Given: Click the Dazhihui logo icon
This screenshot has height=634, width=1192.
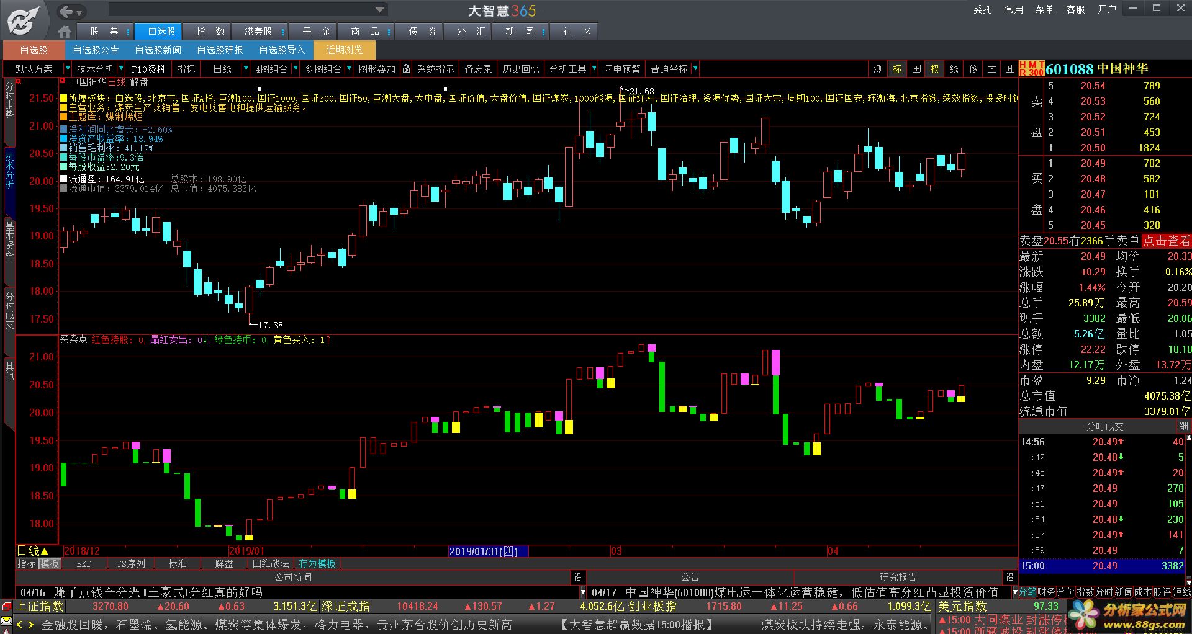Looking at the screenshot, I should pos(24,20).
